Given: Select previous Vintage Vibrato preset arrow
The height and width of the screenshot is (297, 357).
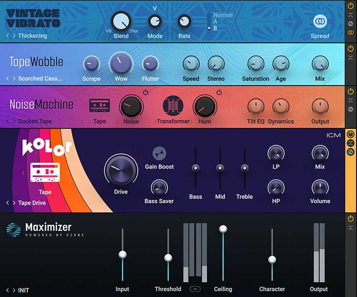Looking at the screenshot, I should click(x=8, y=36).
